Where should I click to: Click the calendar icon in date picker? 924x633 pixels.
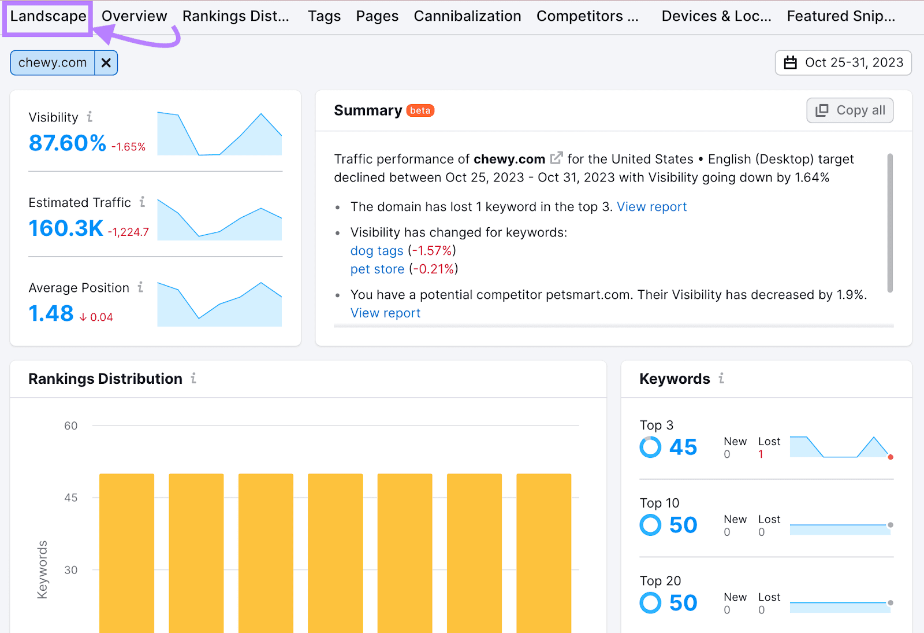pos(790,62)
